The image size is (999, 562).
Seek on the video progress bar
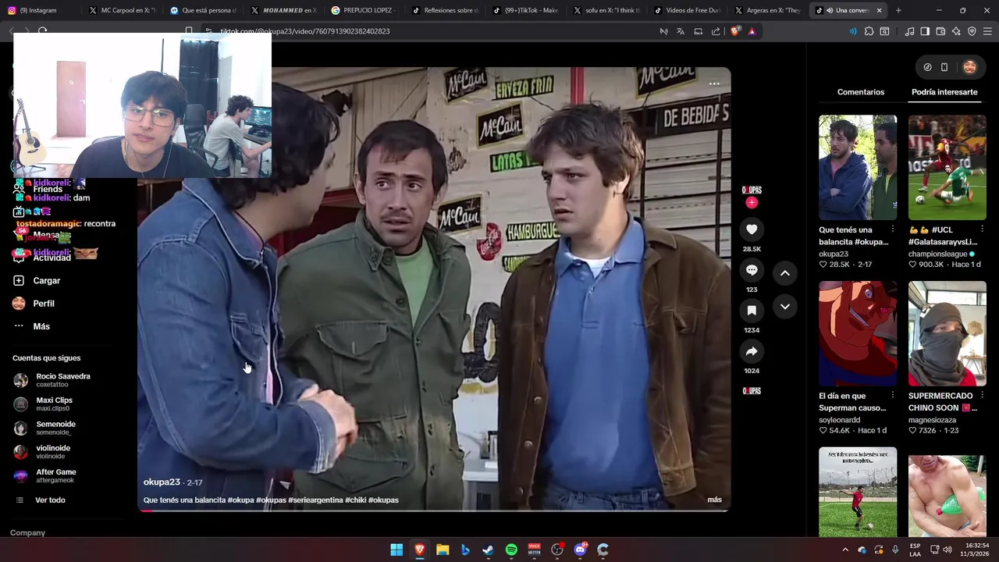[434, 510]
